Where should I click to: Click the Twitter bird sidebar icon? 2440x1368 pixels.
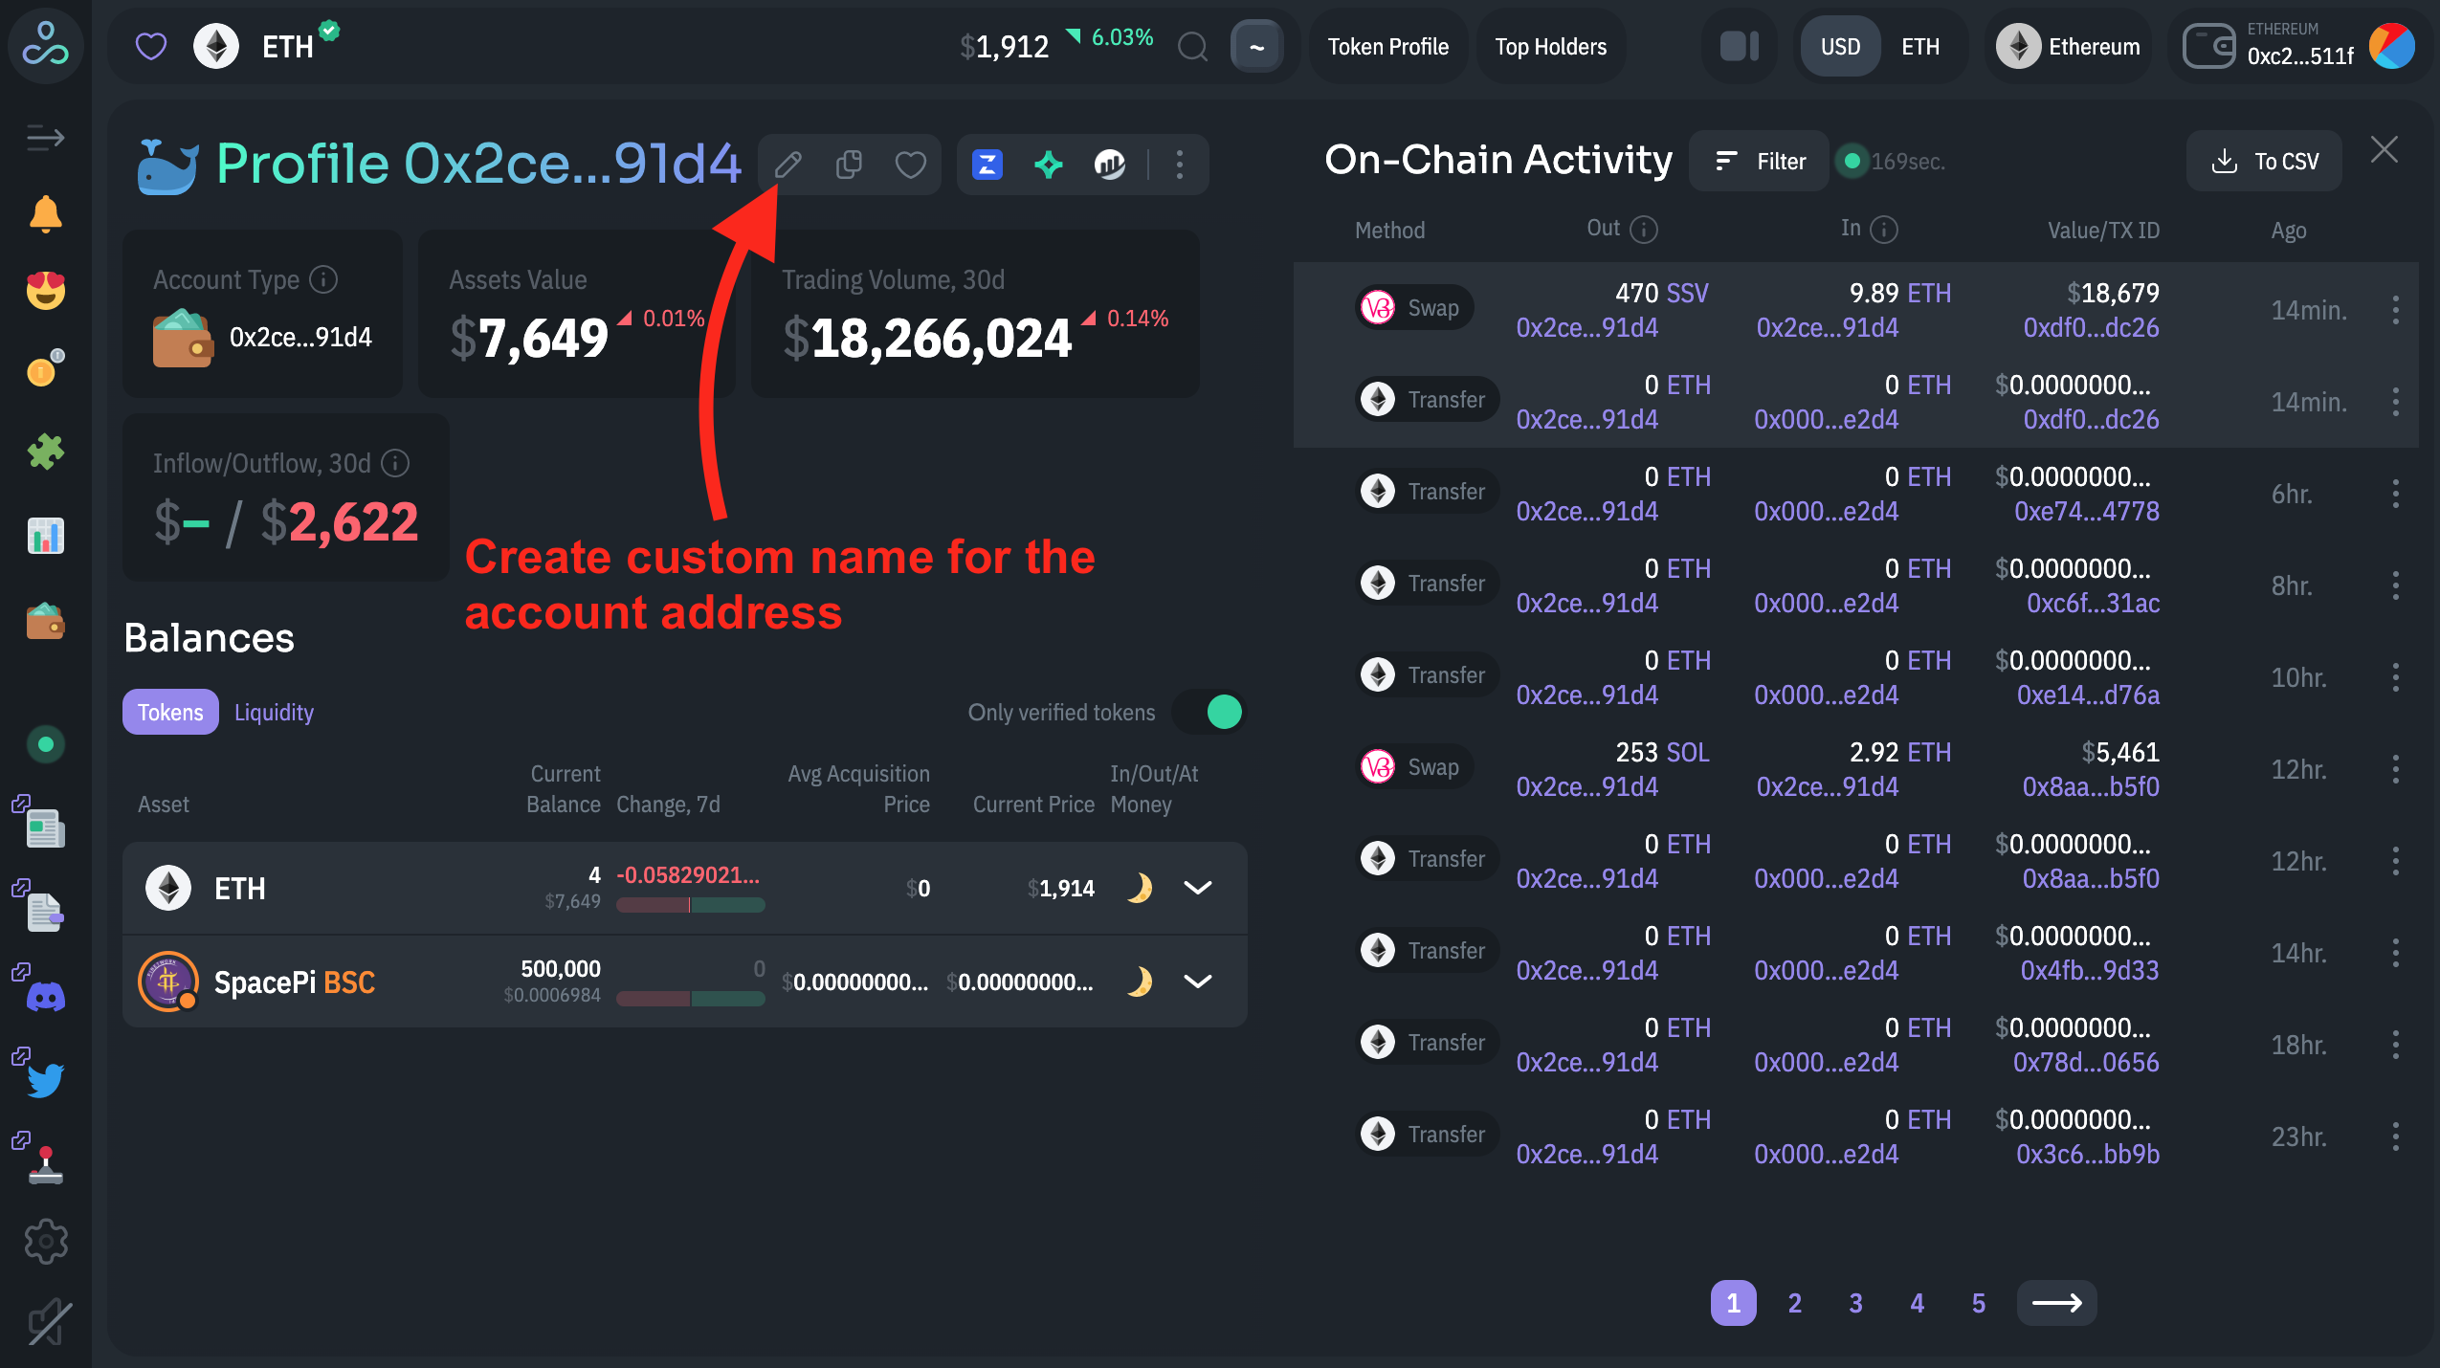click(x=45, y=1080)
